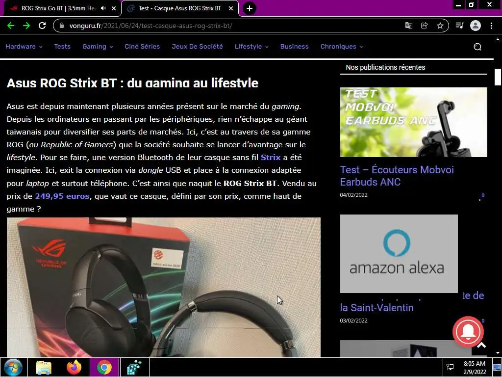Select the Test - Casque Asus ROG Strix BT tab
The width and height of the screenshot is (502, 377).
(x=180, y=8)
